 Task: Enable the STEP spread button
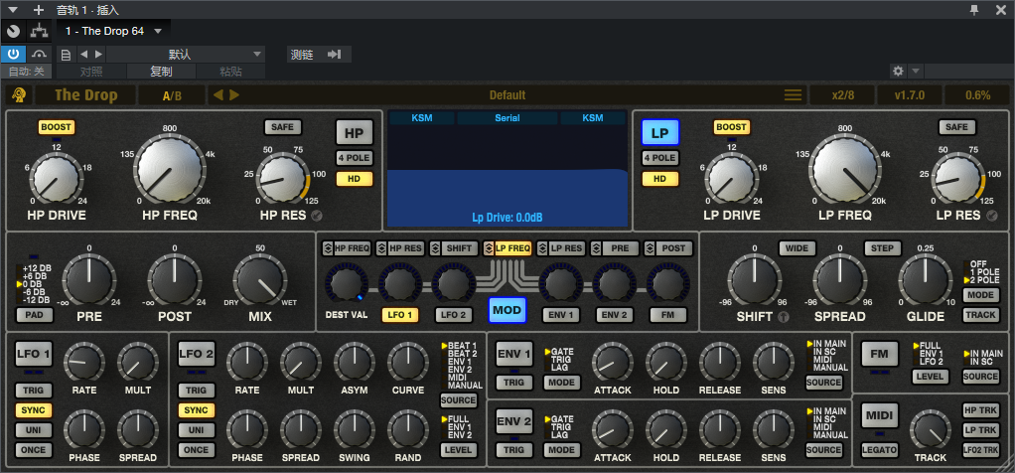tap(883, 248)
